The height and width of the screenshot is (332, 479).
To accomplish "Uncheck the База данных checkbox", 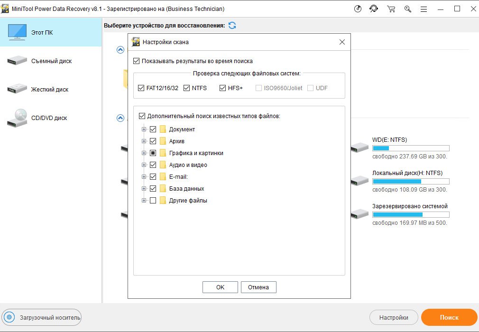I will [153, 189].
